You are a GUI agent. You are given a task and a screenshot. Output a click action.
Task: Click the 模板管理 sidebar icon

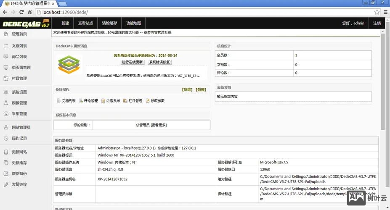click(6, 103)
